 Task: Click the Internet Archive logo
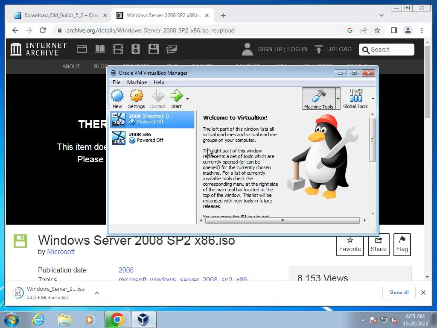[x=38, y=49]
